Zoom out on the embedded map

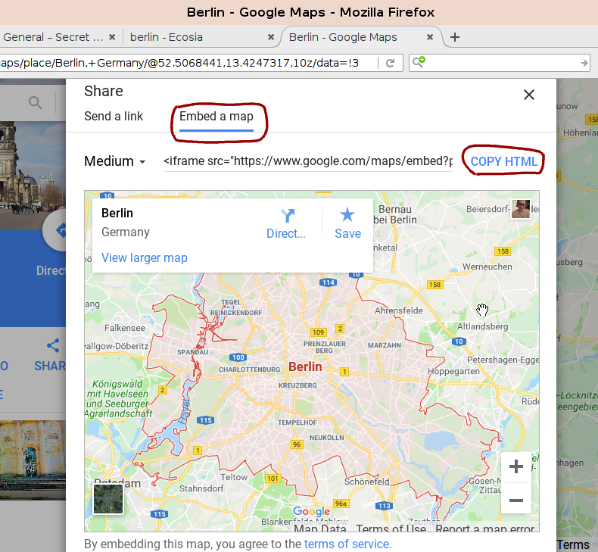[x=515, y=500]
